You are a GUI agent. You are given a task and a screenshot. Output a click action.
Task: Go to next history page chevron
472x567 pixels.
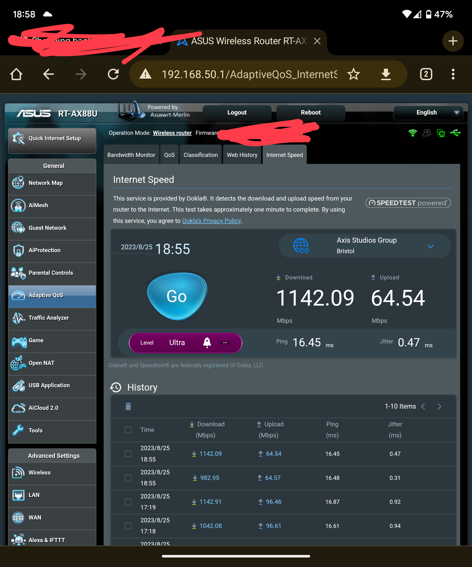pos(439,406)
